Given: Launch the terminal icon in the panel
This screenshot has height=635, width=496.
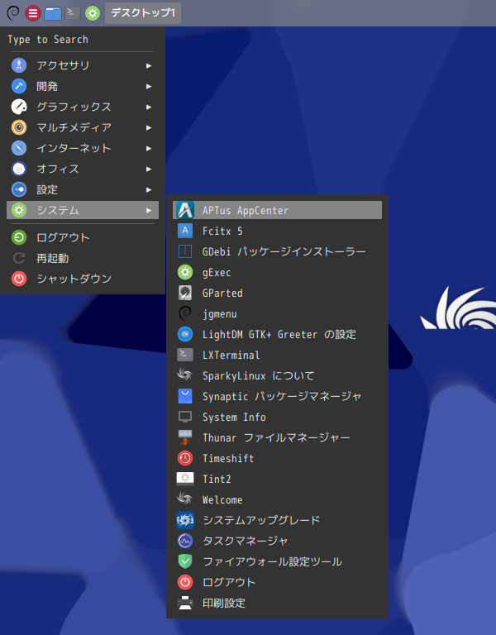Looking at the screenshot, I should pos(73,13).
